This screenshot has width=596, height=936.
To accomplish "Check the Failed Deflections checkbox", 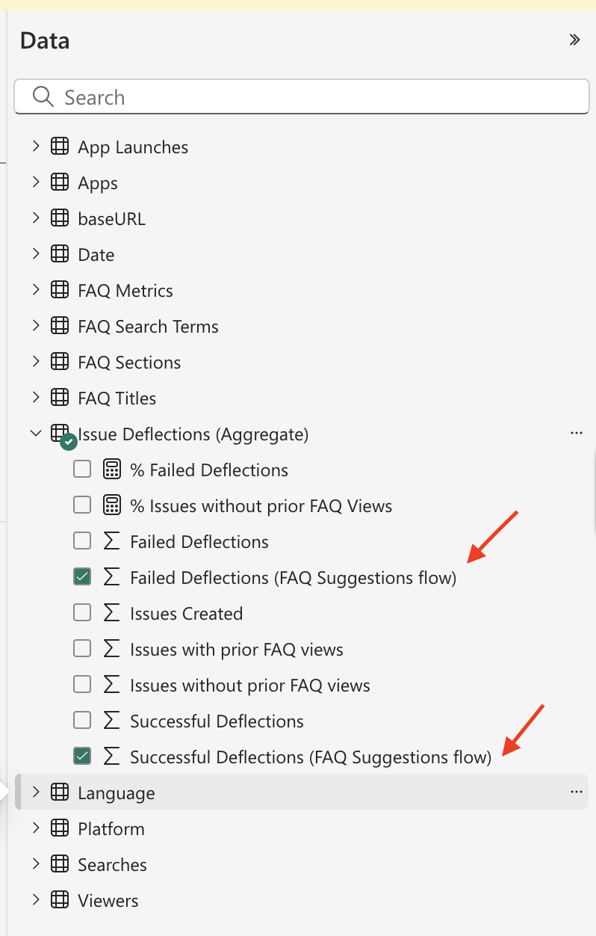I will click(82, 541).
